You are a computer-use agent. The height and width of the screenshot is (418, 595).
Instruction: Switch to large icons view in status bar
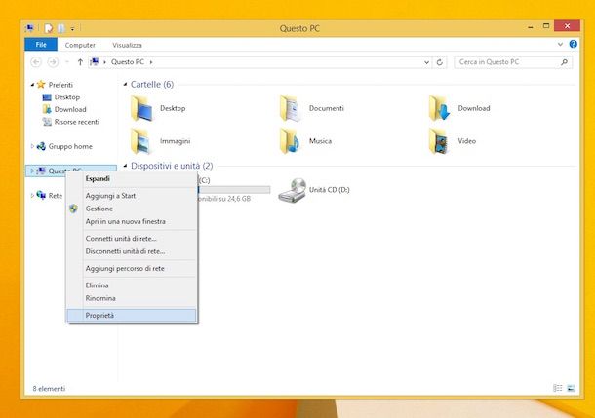571,388
